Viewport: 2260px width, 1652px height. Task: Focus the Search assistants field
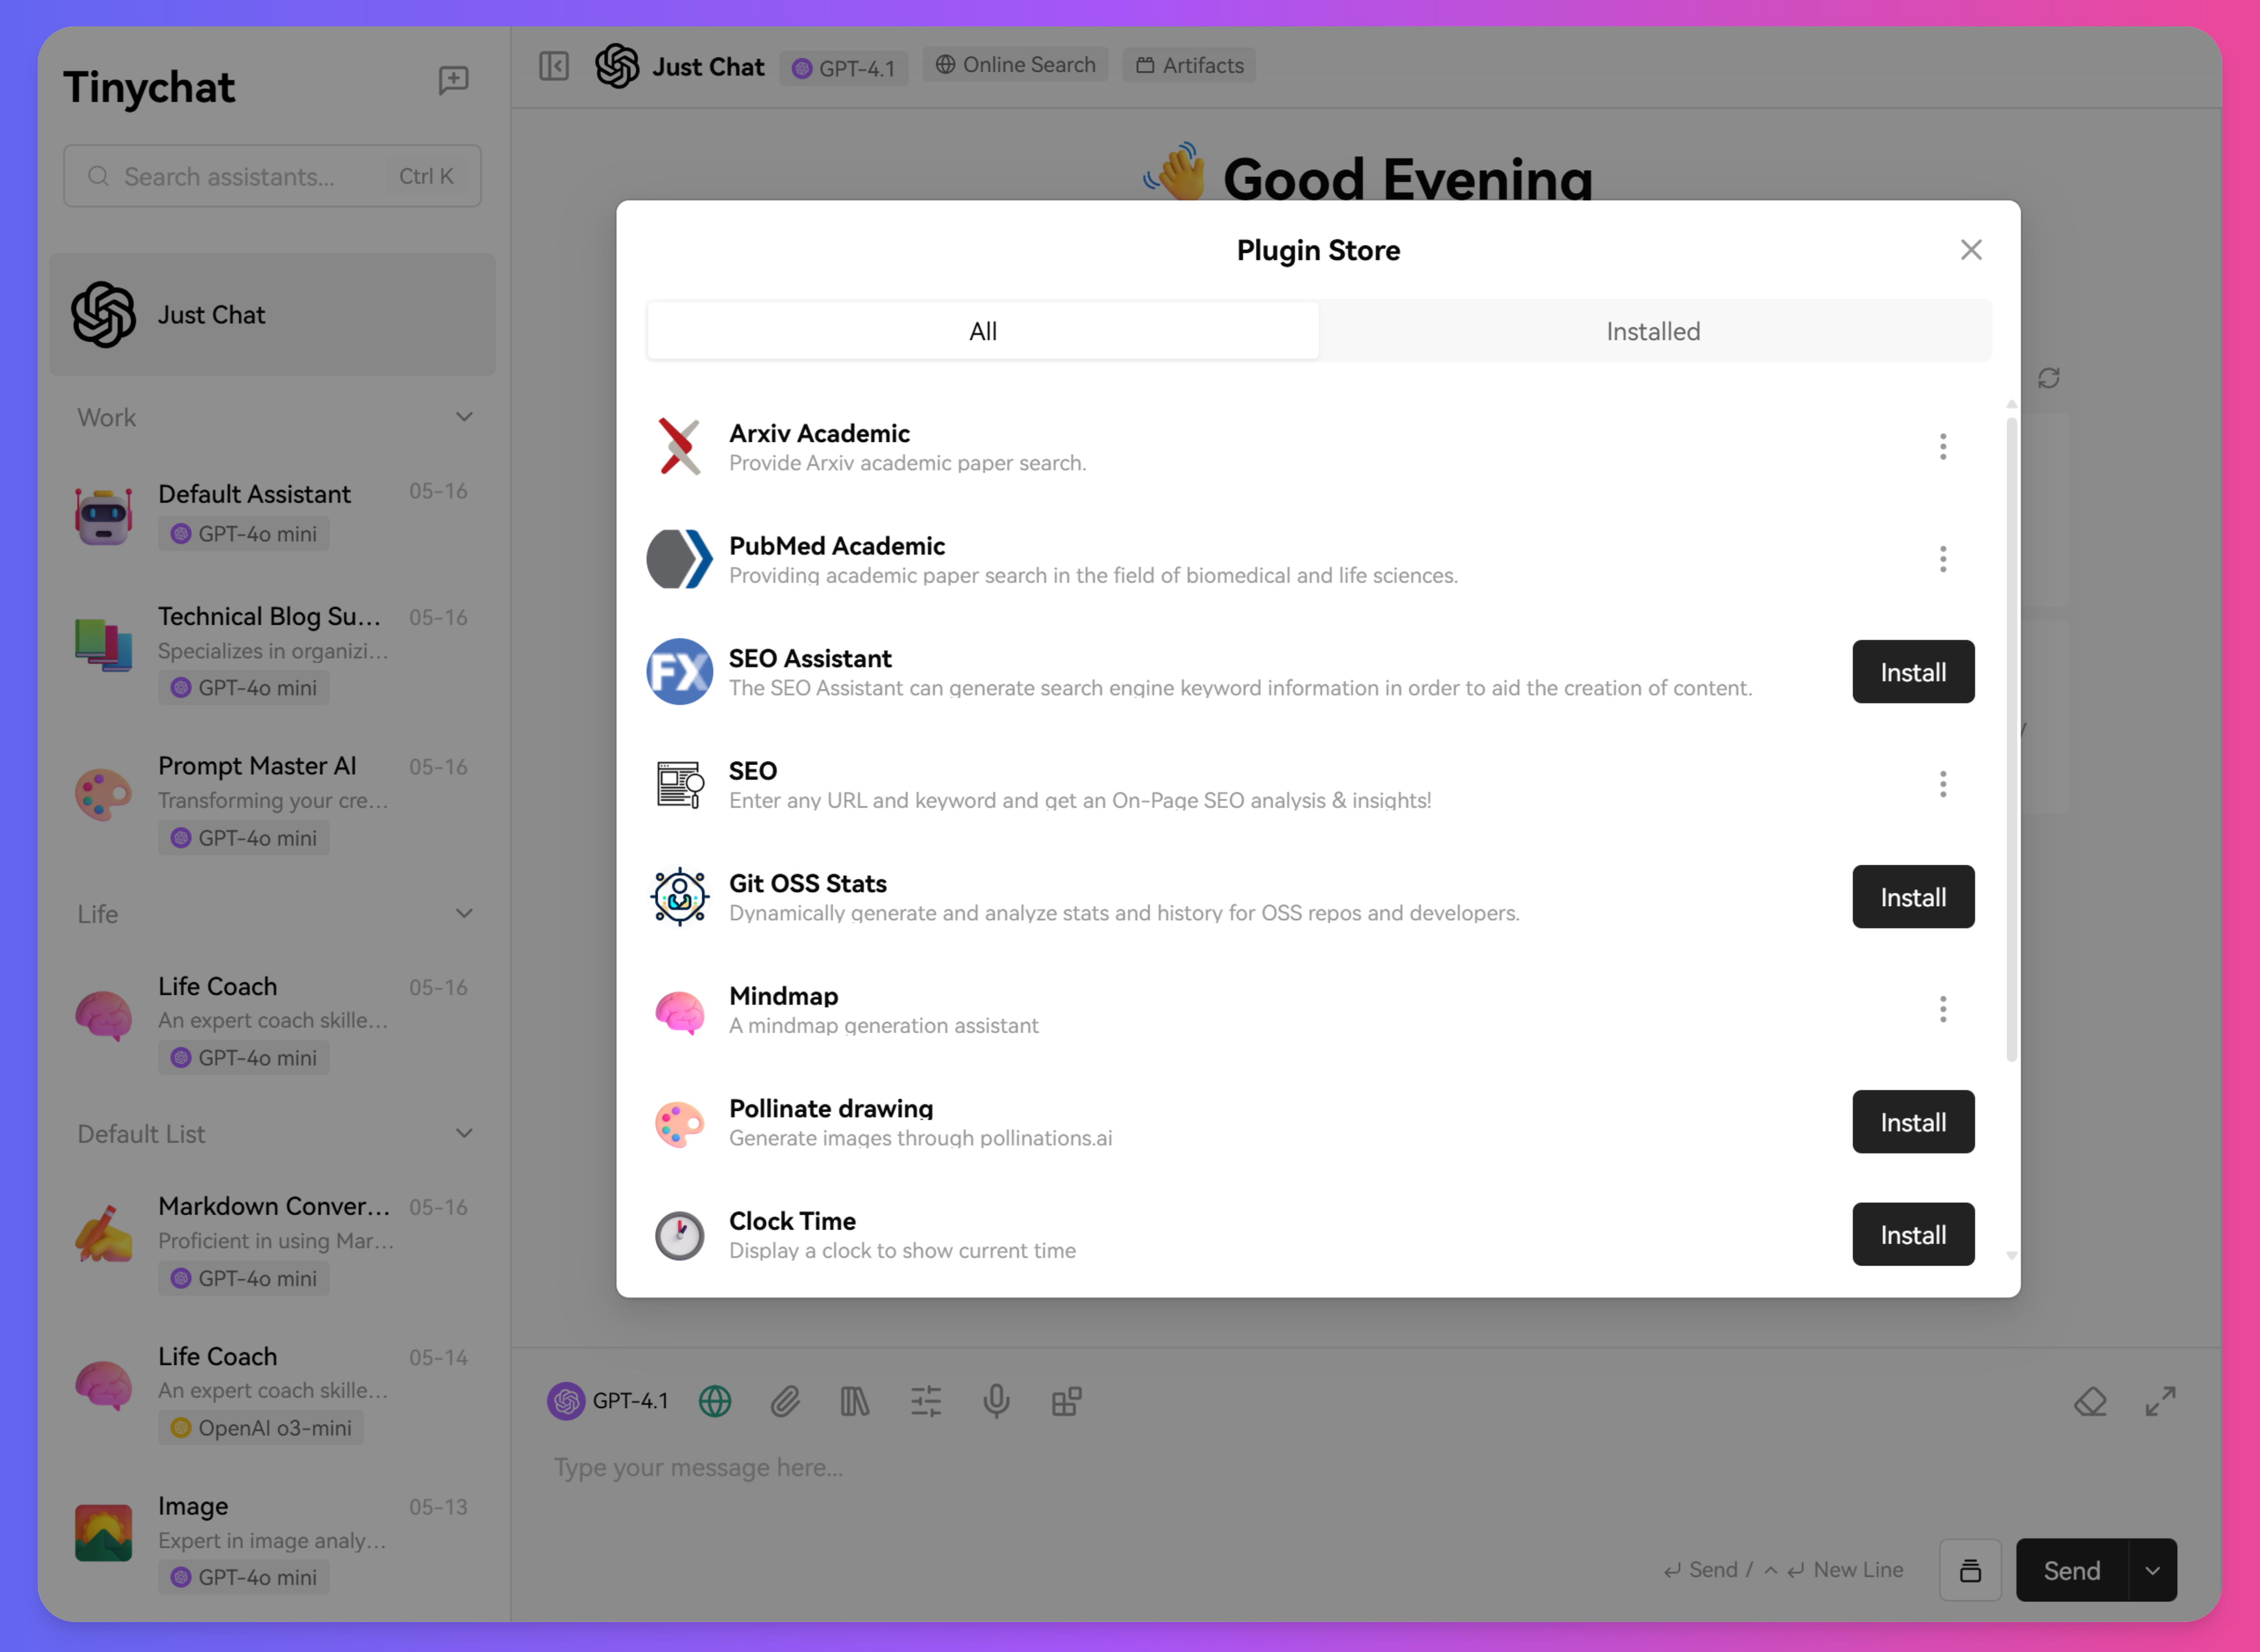point(272,176)
